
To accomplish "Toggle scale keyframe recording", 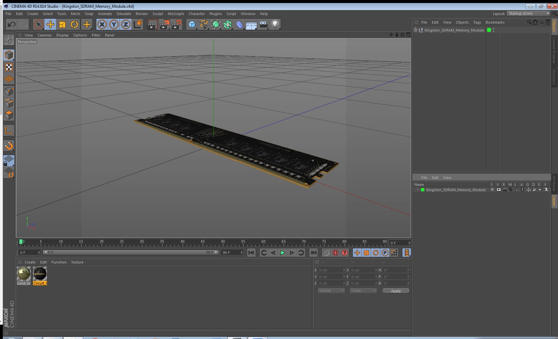I will (x=366, y=253).
